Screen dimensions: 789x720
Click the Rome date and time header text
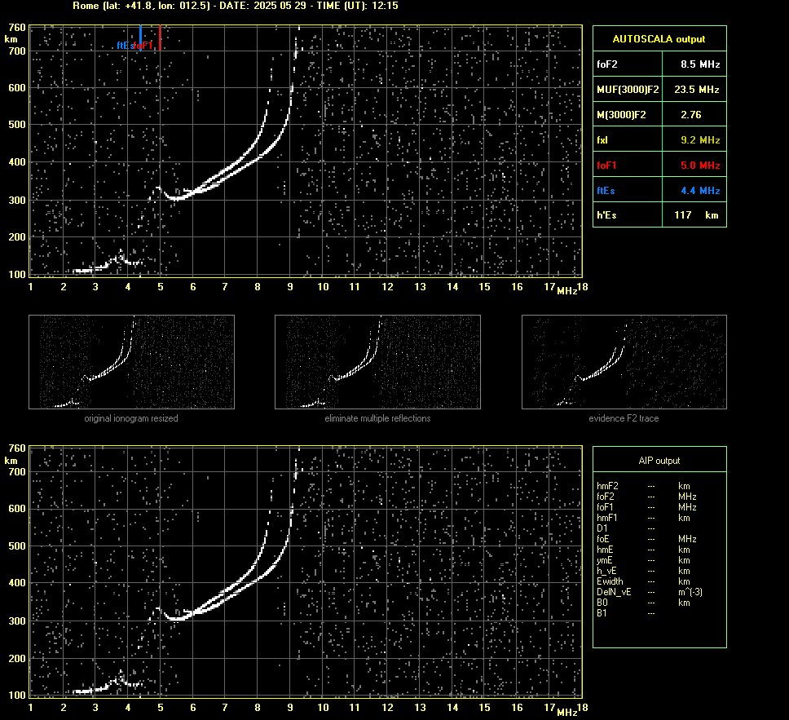pos(236,6)
